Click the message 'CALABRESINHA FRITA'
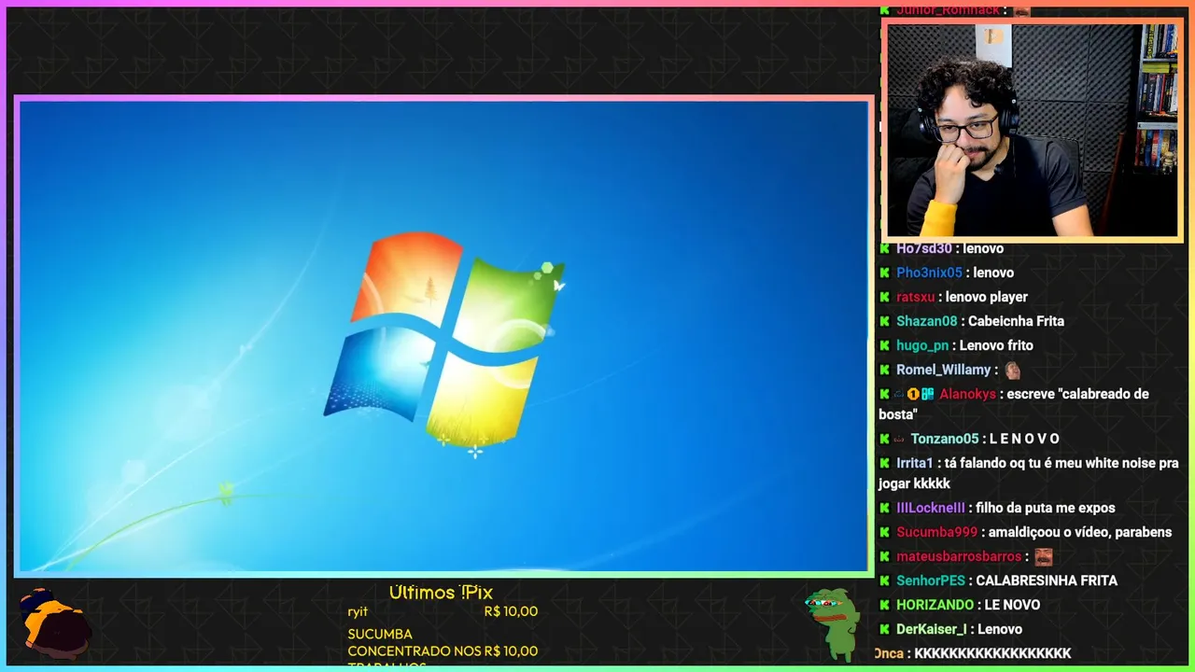Viewport: 1195px width, 672px height. (x=1047, y=581)
